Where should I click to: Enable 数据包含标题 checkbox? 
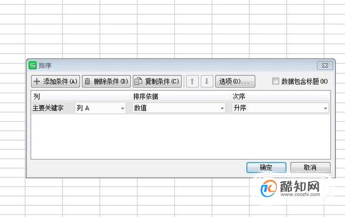click(275, 81)
